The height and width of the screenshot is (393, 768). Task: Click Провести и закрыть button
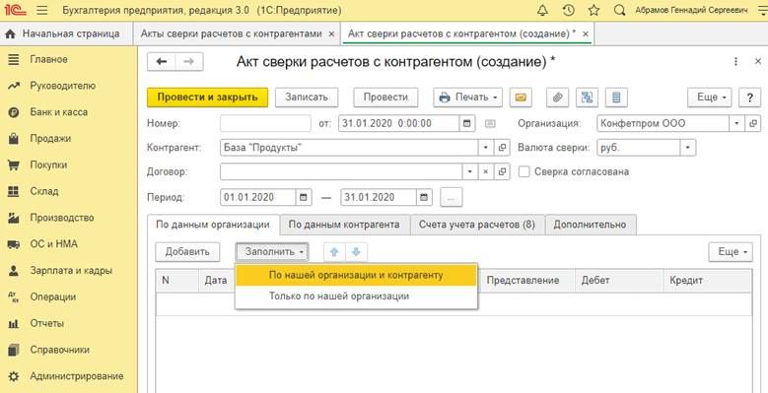pyautogui.click(x=208, y=98)
